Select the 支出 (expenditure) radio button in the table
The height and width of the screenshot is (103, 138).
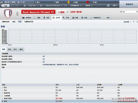click(x=2, y=90)
